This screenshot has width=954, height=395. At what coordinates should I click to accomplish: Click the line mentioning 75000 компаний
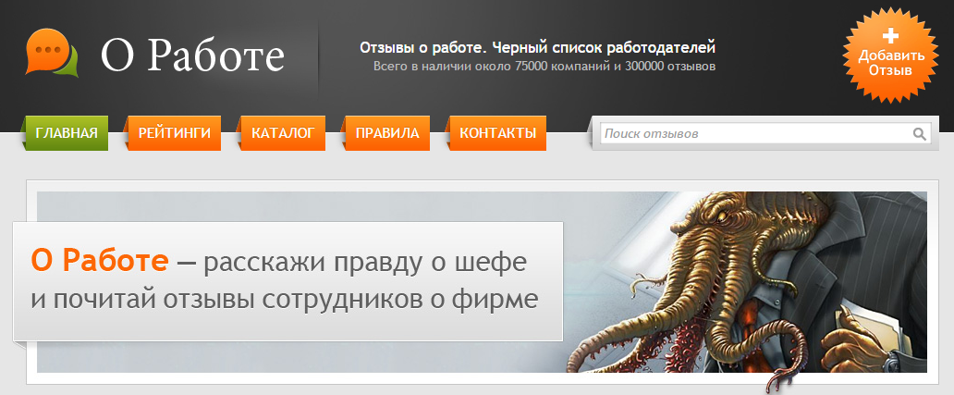[x=544, y=68]
